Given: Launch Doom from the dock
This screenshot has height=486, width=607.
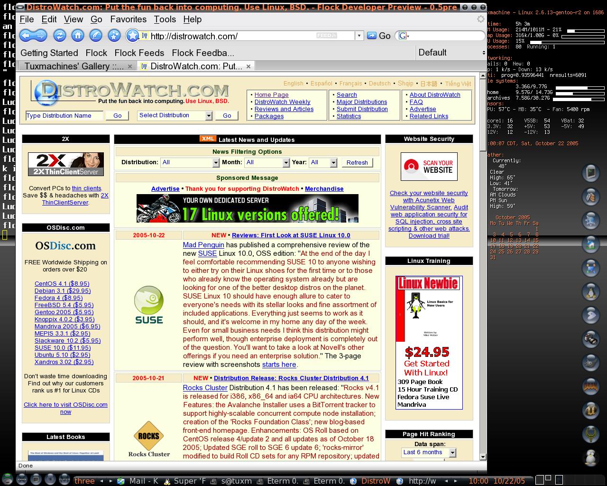Looking at the screenshot, I should pyautogui.click(x=591, y=386).
